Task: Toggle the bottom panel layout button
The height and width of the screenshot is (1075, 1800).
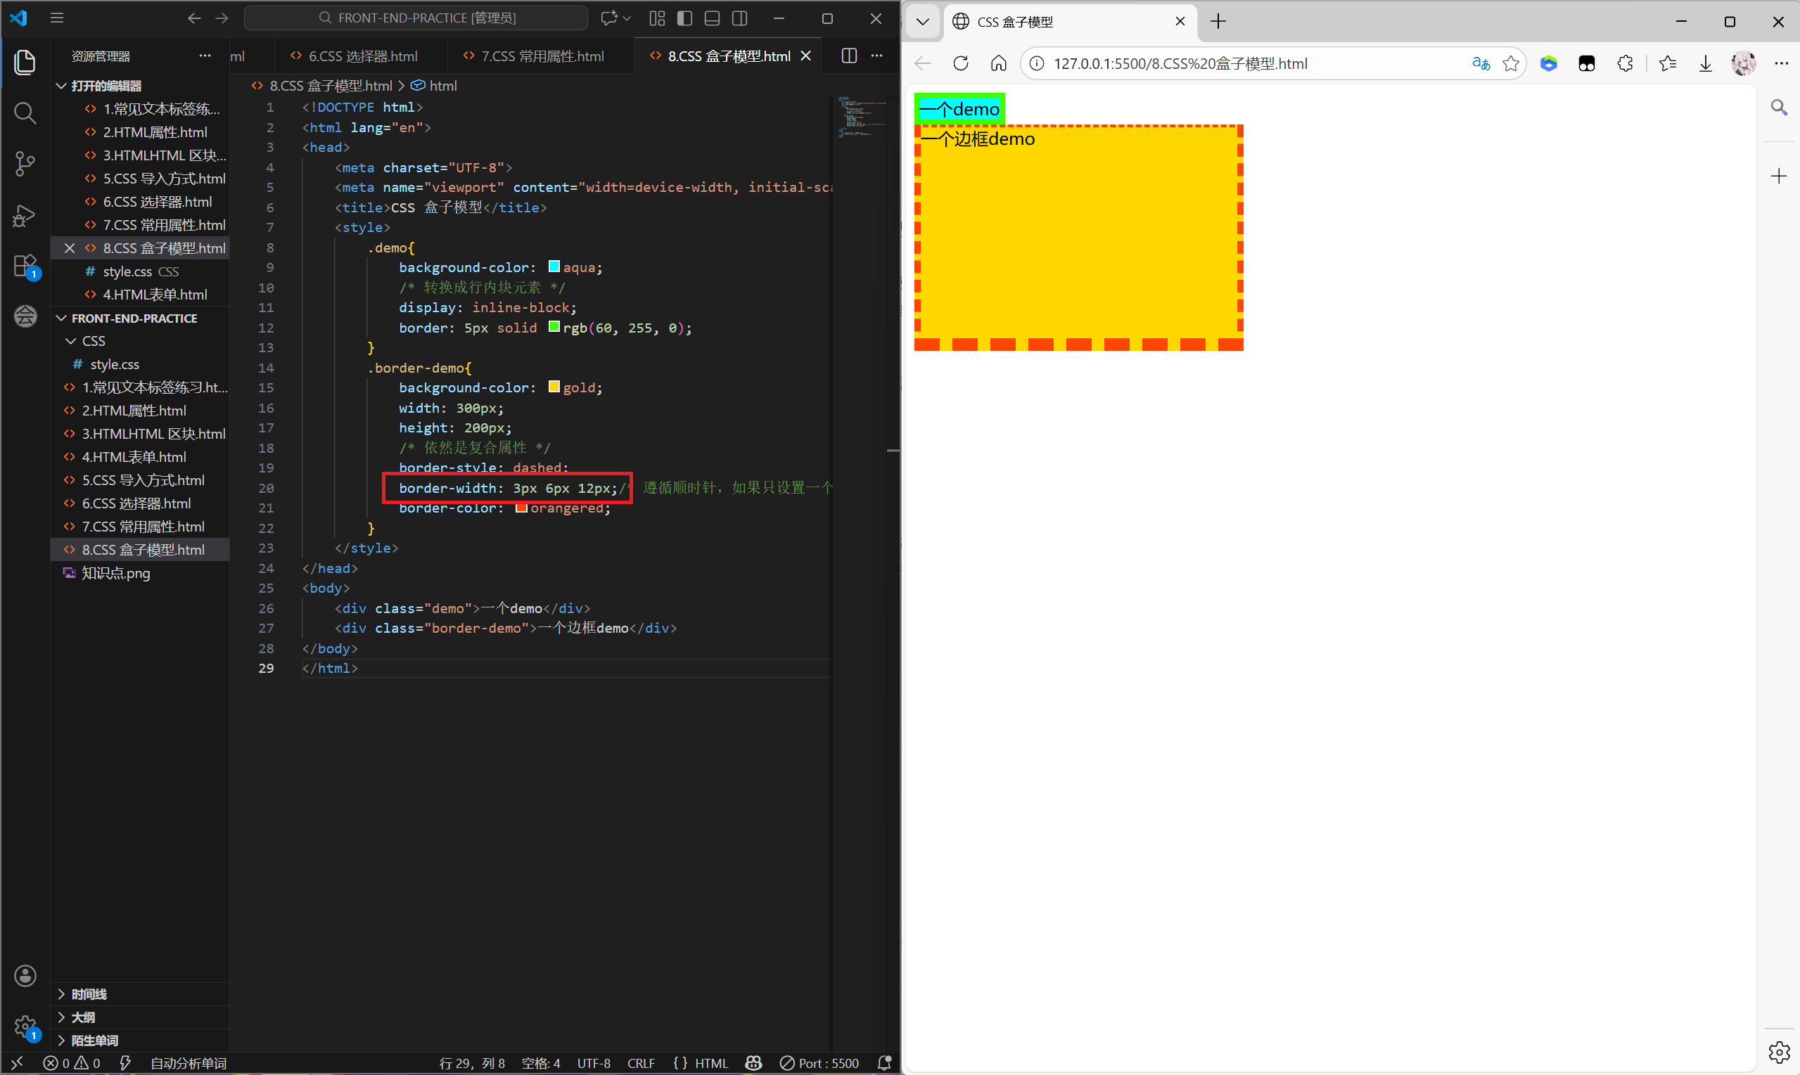Action: point(712,18)
